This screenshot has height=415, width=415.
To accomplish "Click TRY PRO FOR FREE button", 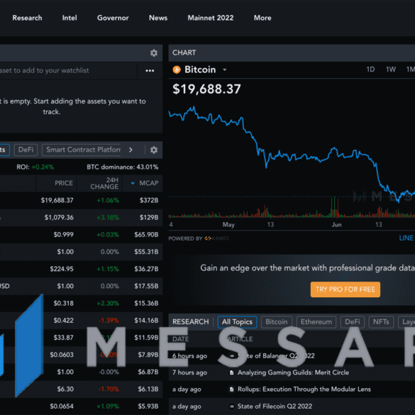I will [x=345, y=289].
